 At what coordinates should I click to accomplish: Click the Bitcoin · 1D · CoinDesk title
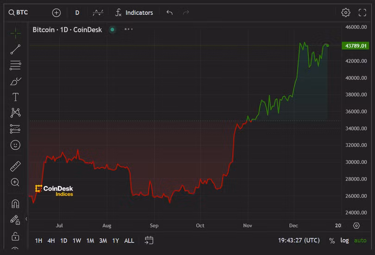click(67, 30)
